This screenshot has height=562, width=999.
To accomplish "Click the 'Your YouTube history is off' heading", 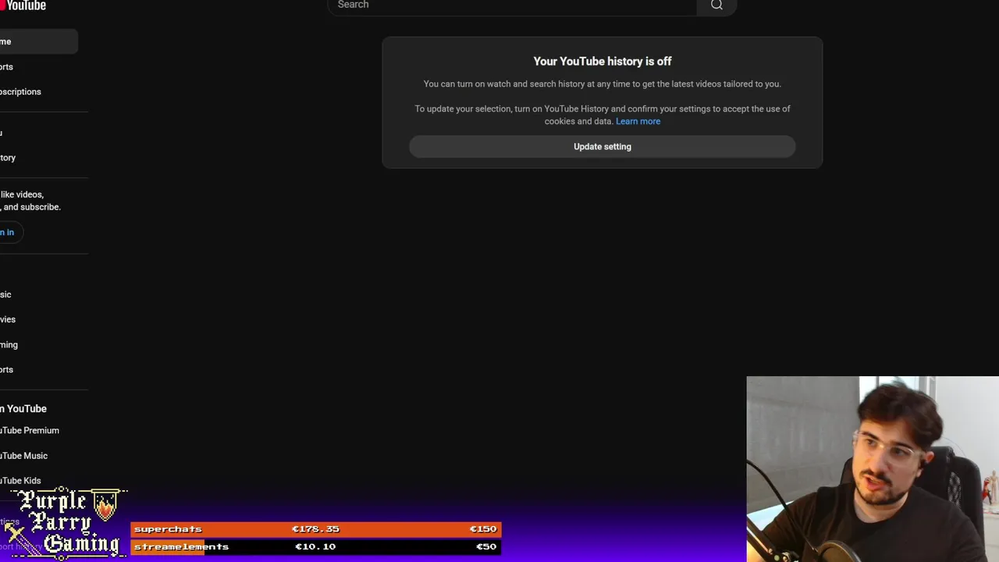I will point(603,61).
